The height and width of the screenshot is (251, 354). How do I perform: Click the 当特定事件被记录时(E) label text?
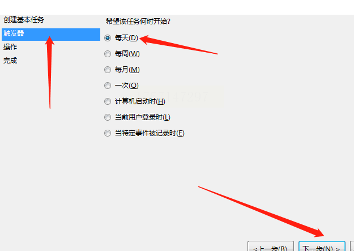(x=150, y=133)
